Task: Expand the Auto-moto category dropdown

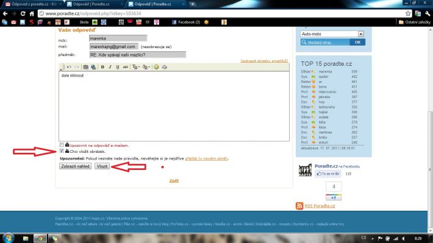Action: [x=360, y=34]
